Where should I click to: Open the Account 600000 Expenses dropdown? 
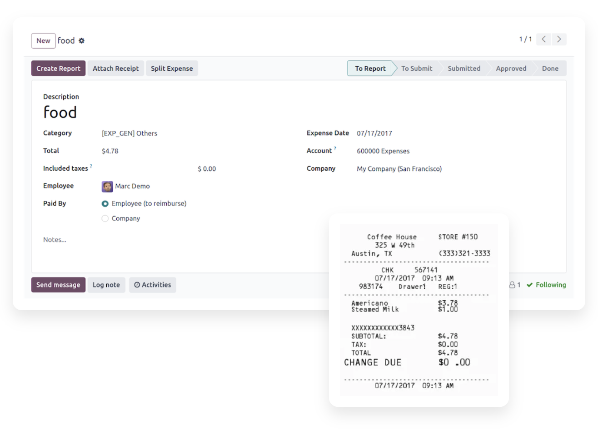click(383, 151)
